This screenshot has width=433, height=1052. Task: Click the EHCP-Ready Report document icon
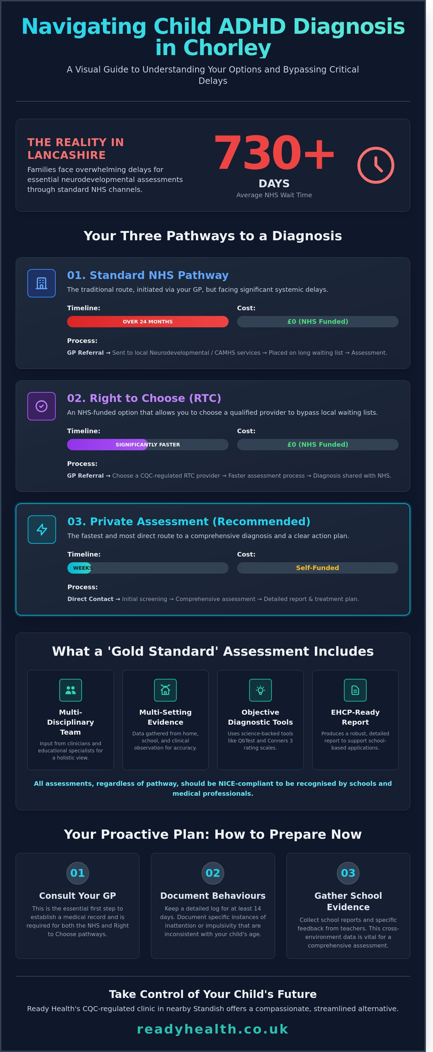(x=355, y=690)
